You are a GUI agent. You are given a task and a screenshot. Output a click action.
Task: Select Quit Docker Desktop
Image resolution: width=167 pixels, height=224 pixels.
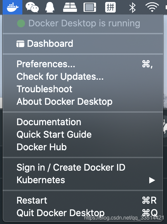pos(83,213)
